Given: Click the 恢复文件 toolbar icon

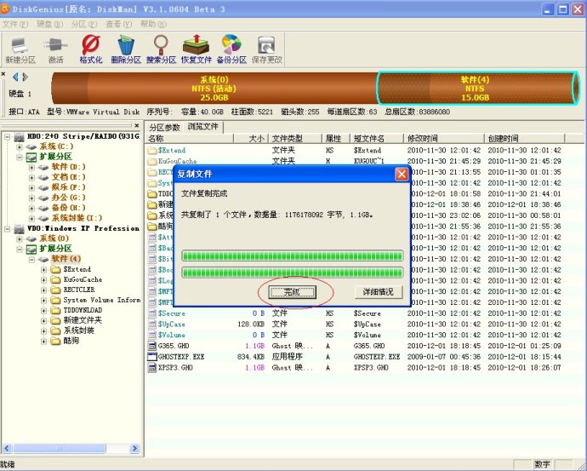Looking at the screenshot, I should click(197, 50).
